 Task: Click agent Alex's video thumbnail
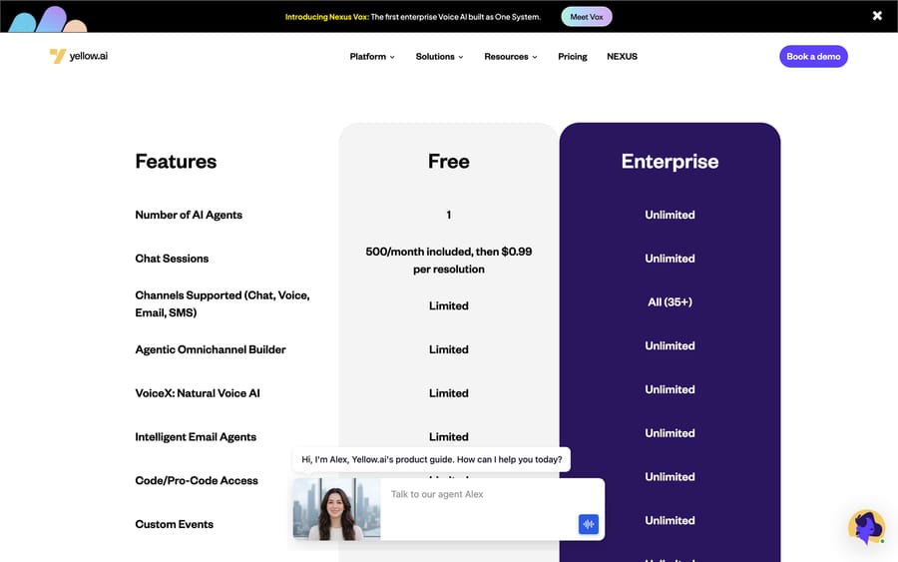pos(336,509)
